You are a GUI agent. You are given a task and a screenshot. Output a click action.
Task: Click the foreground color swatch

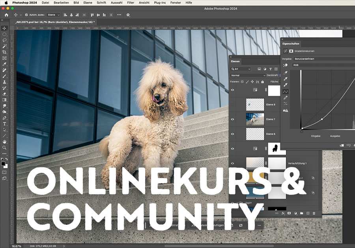click(3, 163)
